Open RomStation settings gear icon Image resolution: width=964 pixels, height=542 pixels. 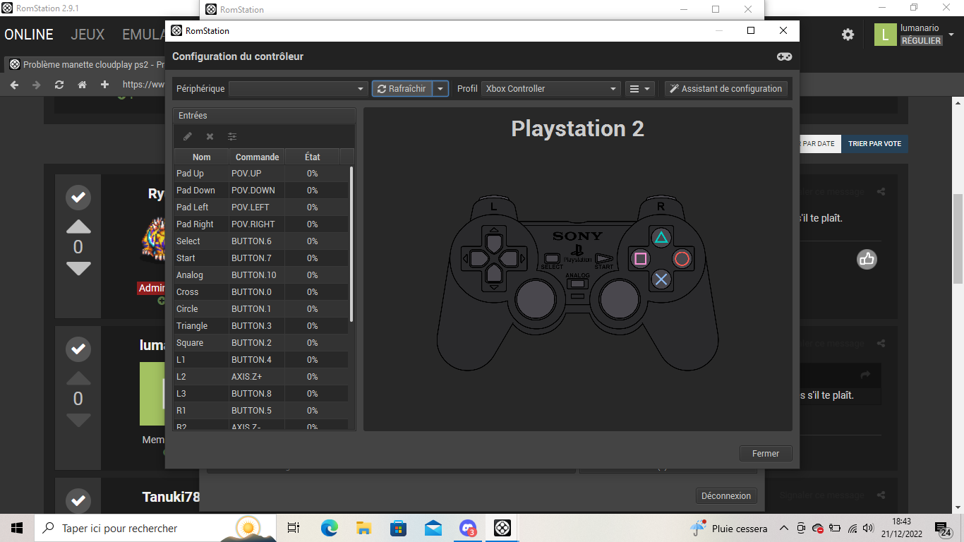848,35
